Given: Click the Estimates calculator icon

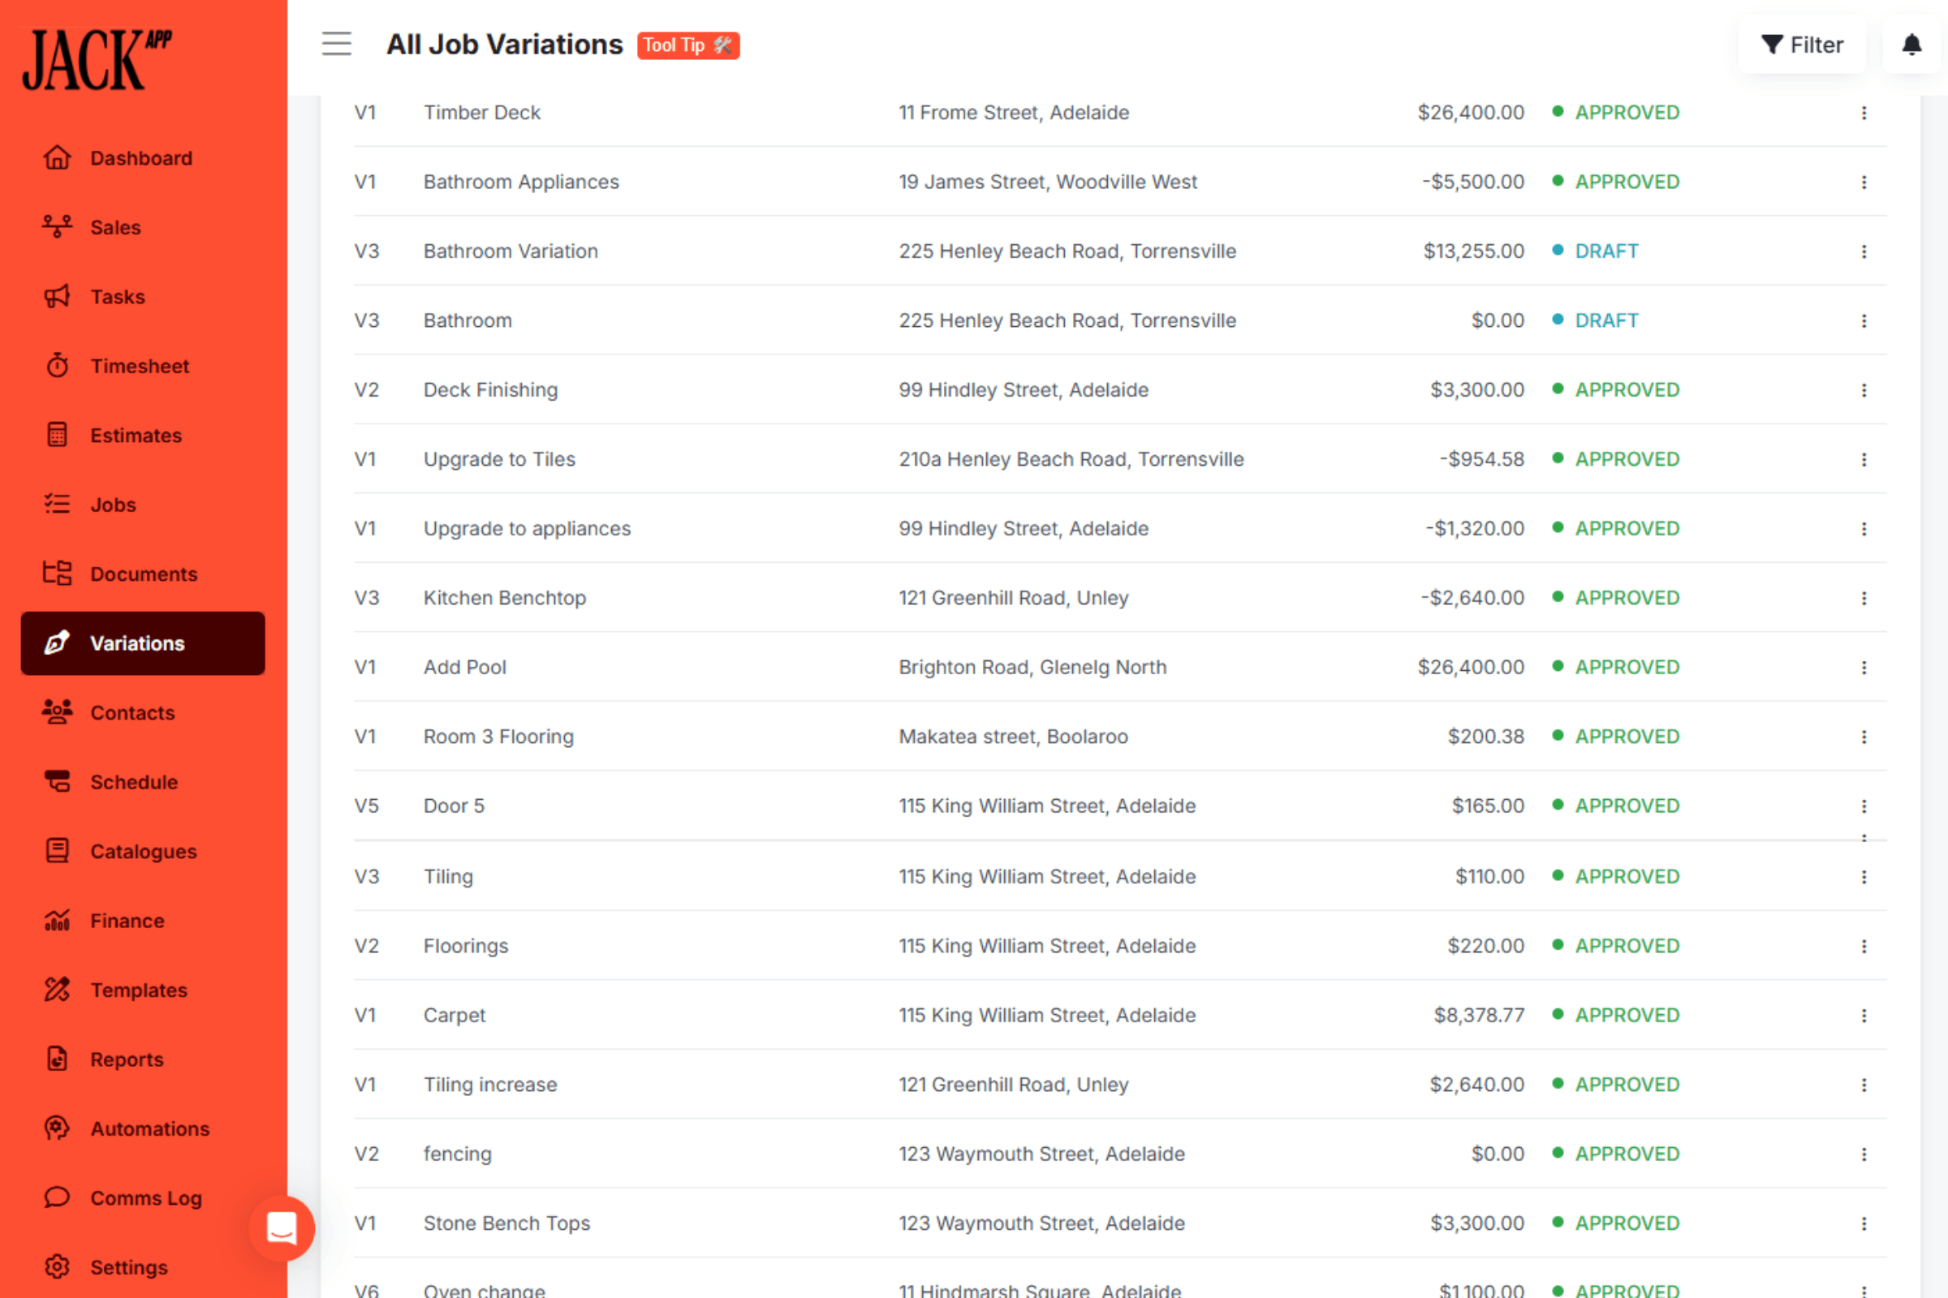Looking at the screenshot, I should [57, 436].
